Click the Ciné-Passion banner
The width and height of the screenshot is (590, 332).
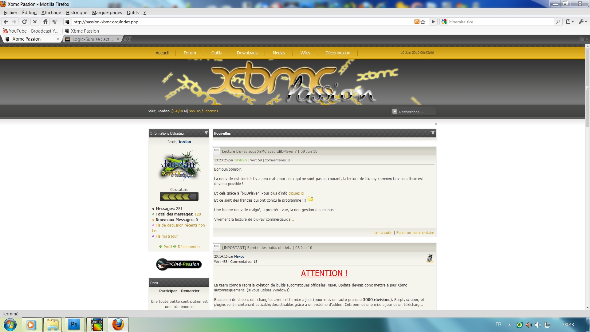(179, 264)
